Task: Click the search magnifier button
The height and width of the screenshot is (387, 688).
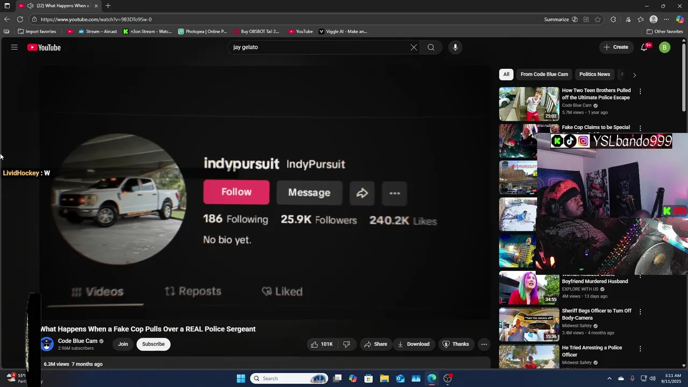Action: pyautogui.click(x=431, y=47)
